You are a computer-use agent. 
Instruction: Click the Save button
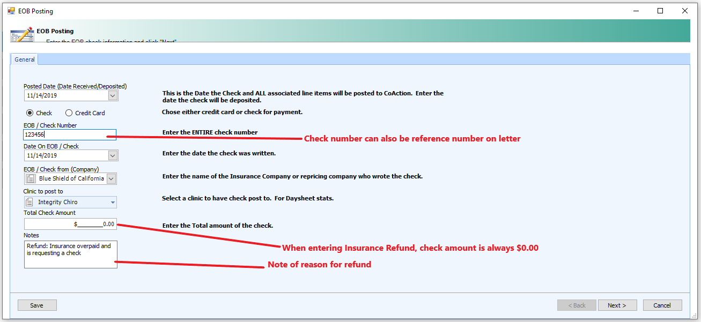tap(37, 305)
